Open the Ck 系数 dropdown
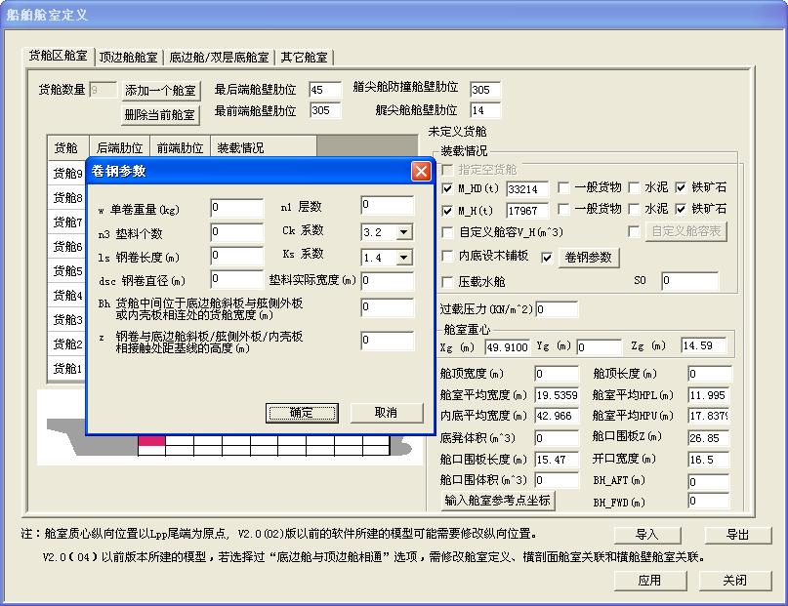Screen dimensions: 788x606 click(x=404, y=233)
